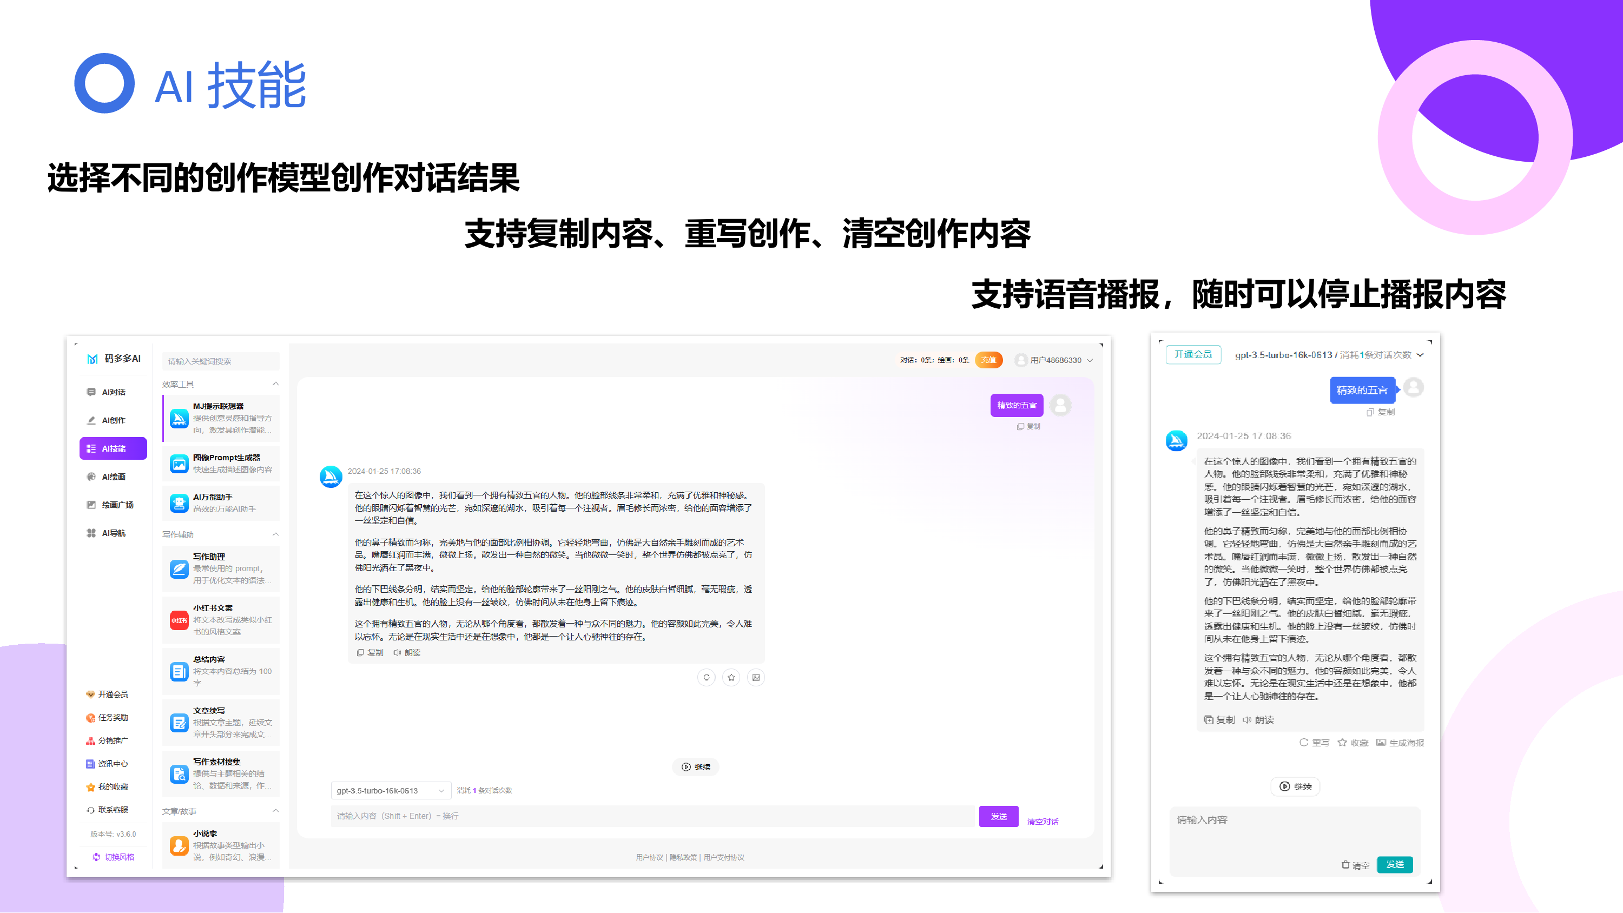
Task: Click the 切换风格 style switch at the sidebar bottom
Action: [x=114, y=857]
